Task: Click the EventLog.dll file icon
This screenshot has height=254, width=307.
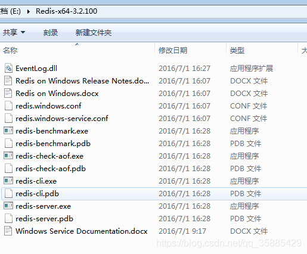Action: point(8,69)
